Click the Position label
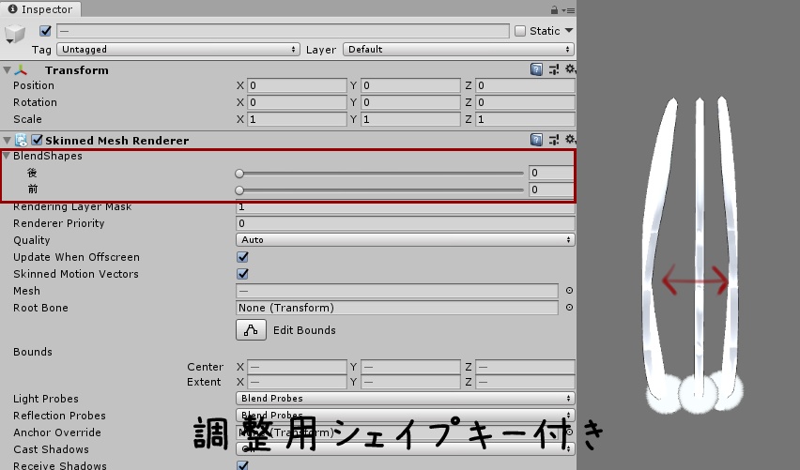Viewport: 800px width, 470px height. pos(34,85)
